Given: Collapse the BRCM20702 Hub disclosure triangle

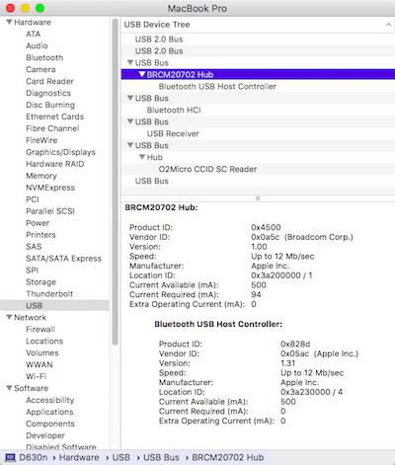Looking at the screenshot, I should pyautogui.click(x=142, y=74).
